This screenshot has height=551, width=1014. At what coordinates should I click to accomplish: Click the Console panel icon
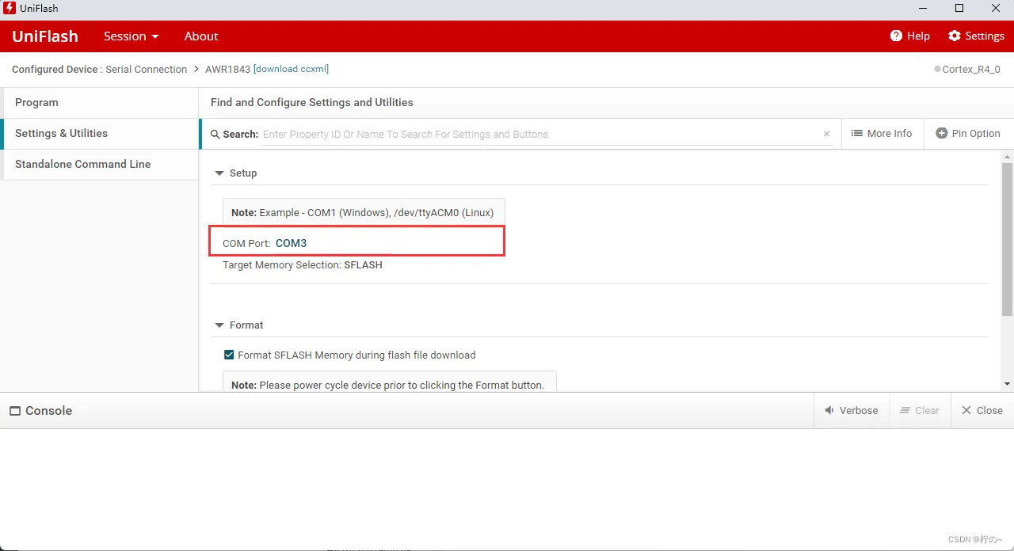coord(15,411)
